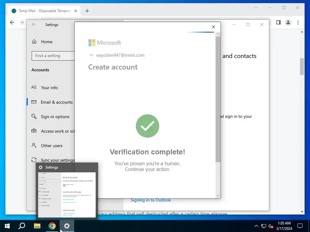The height and width of the screenshot is (232, 310).
Task: Select the Temp Mail Chrome tab
Action: tap(44, 11)
